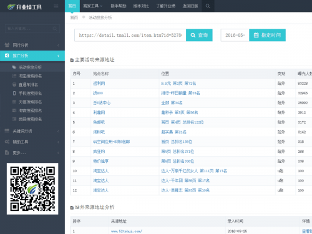Click the 查询 search button
Screen dimensions: 312x234
tap(199, 35)
